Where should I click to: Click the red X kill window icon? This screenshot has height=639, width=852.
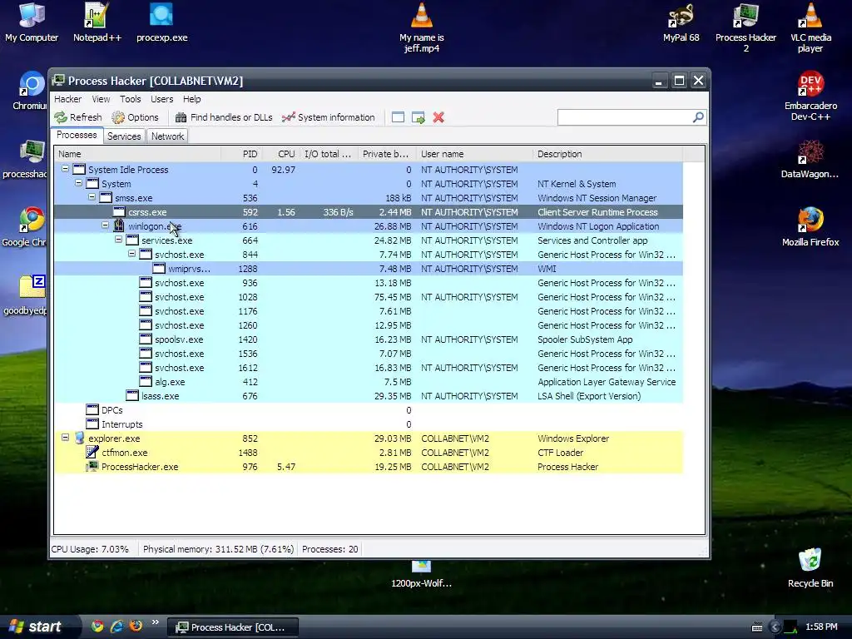[x=438, y=117]
